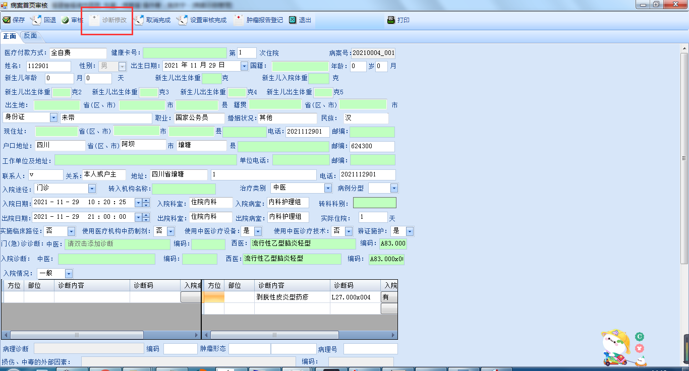Image resolution: width=689 pixels, height=371 pixels.
Task: Open the 入院日期 calendar dropdown arrow
Action: [x=138, y=203]
